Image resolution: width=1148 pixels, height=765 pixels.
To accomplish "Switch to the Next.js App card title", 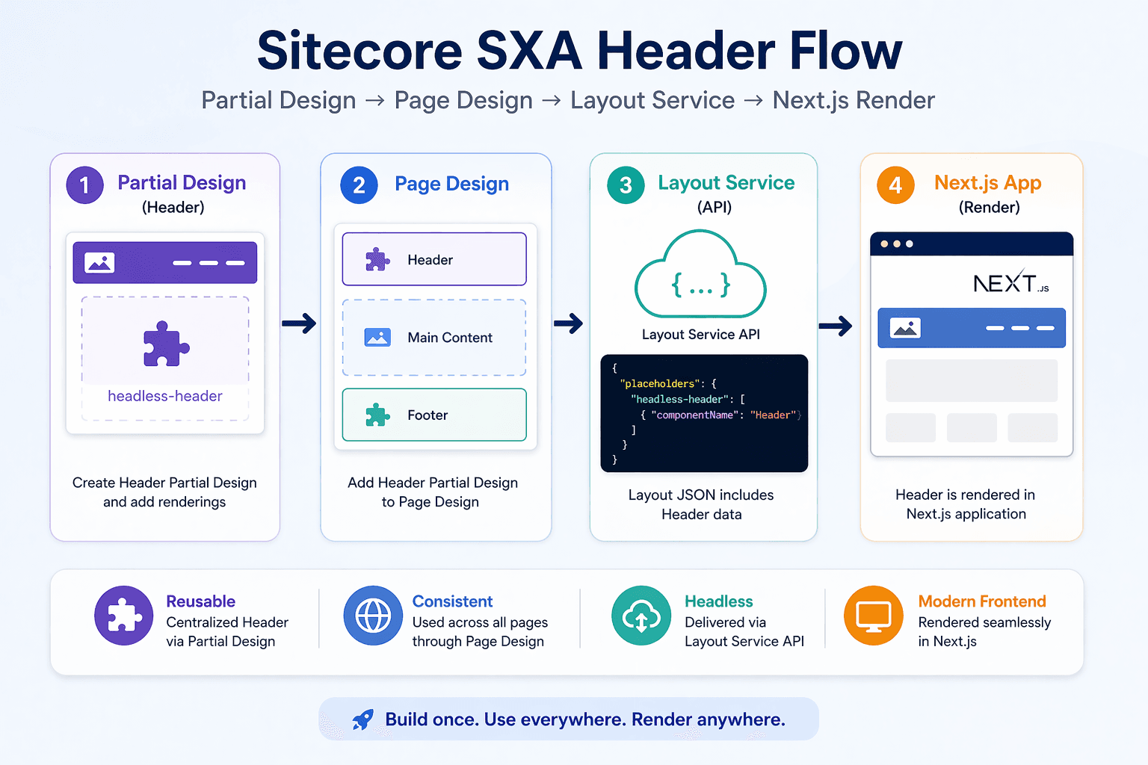I will coord(988,182).
